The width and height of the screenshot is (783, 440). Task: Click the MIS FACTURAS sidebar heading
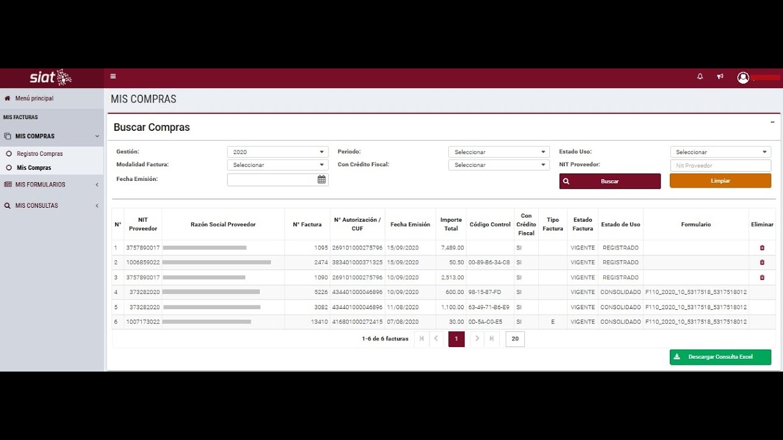click(21, 117)
